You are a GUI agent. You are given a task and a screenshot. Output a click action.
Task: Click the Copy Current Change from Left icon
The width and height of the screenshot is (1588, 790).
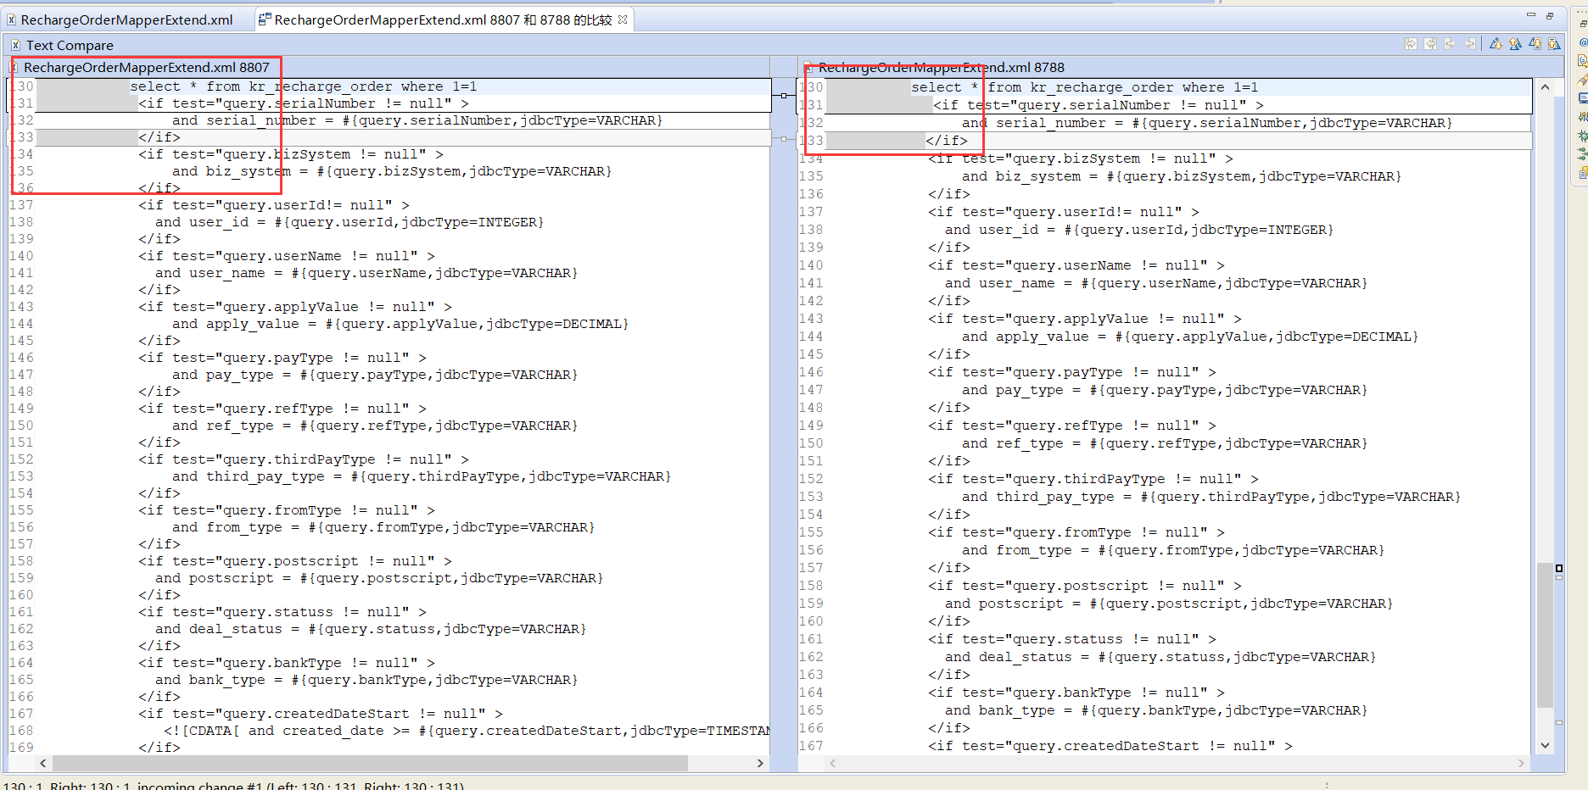(1451, 44)
